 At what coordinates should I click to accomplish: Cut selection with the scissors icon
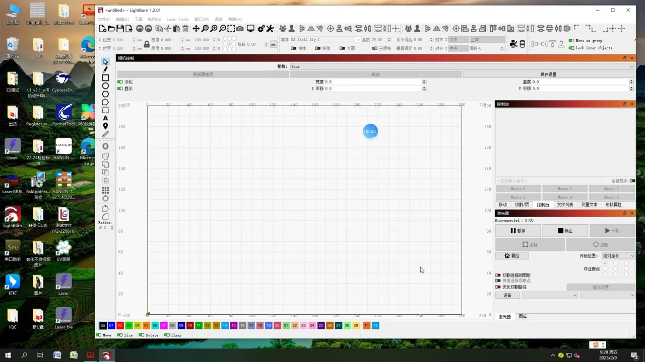(x=168, y=29)
